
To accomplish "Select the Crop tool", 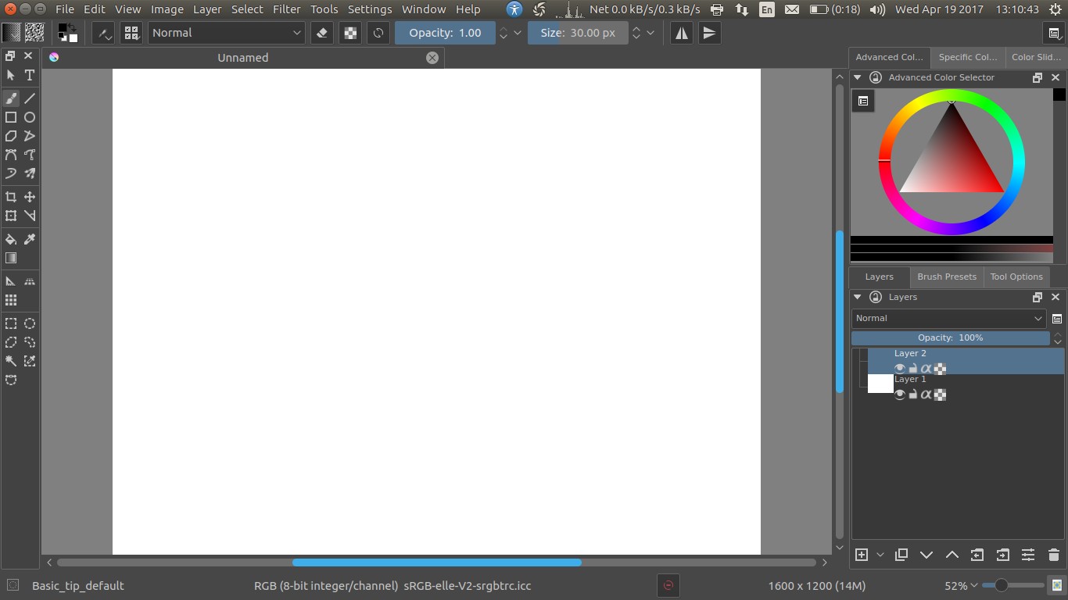I will click(10, 196).
